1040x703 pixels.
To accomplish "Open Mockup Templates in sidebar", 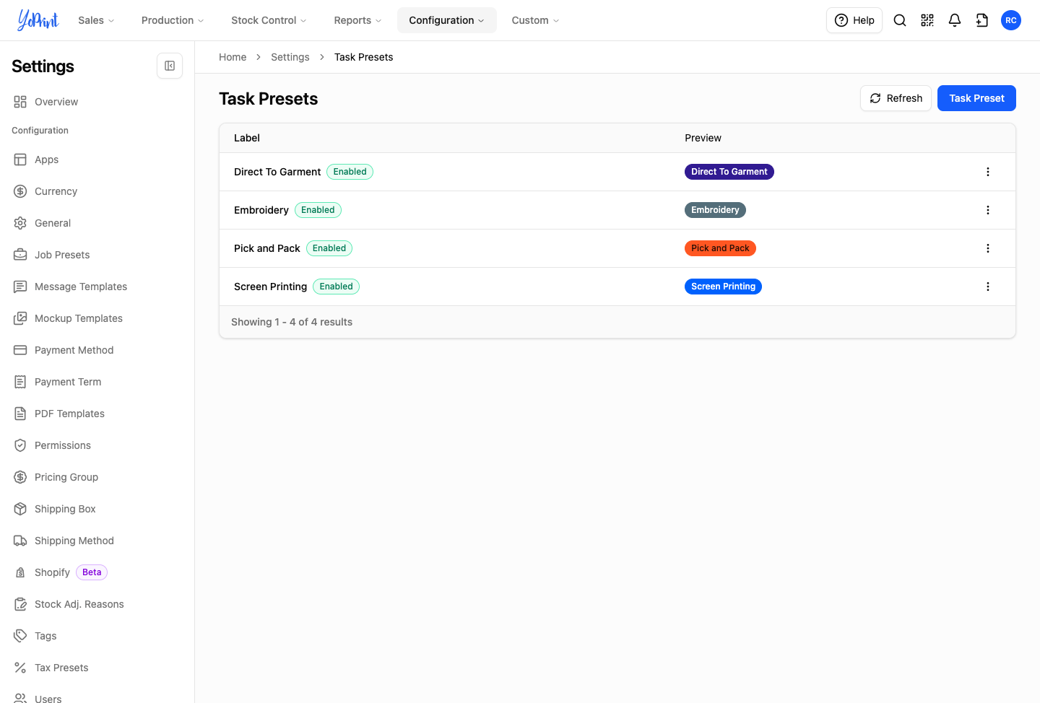I will click(x=97, y=318).
